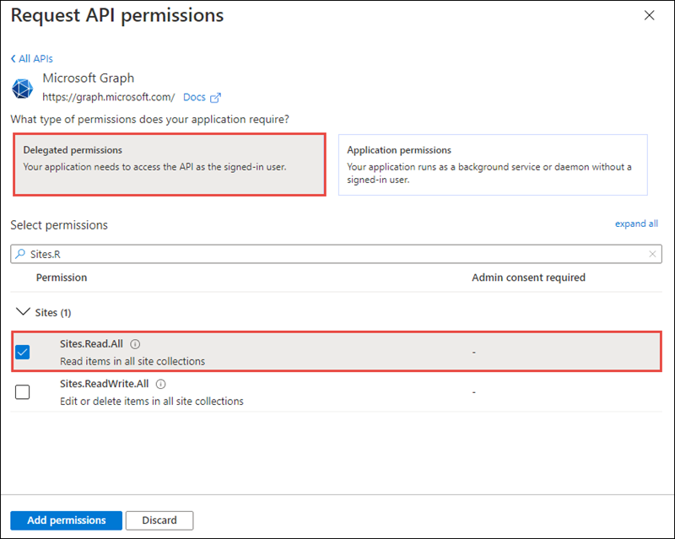The height and width of the screenshot is (539, 675).
Task: Select Delegated permissions card
Action: click(x=170, y=164)
